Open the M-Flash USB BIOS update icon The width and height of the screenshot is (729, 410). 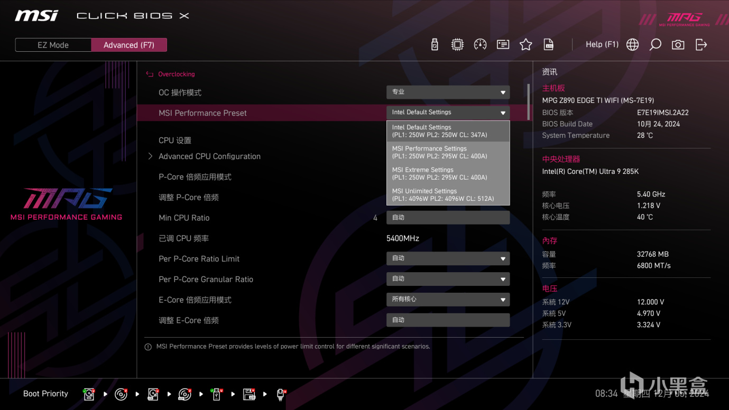coord(435,45)
